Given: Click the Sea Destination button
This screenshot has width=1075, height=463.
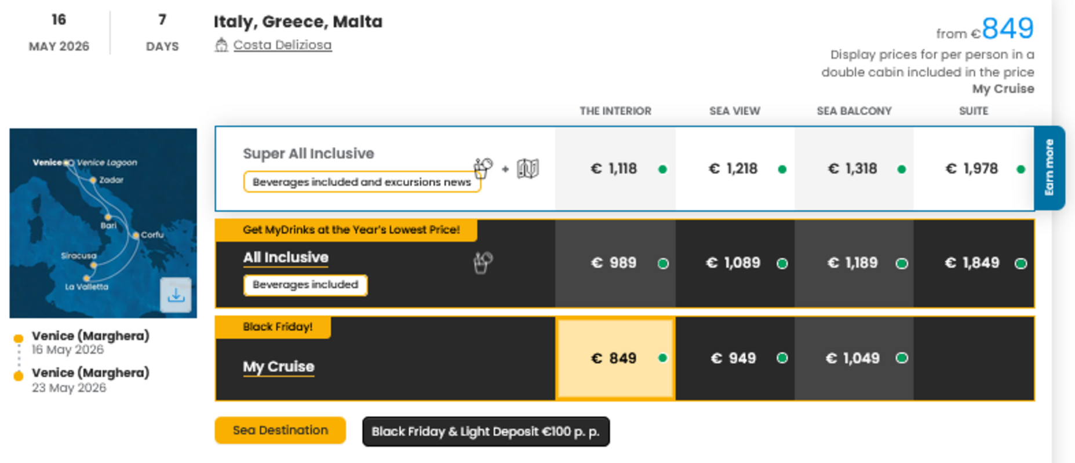Looking at the screenshot, I should (280, 431).
